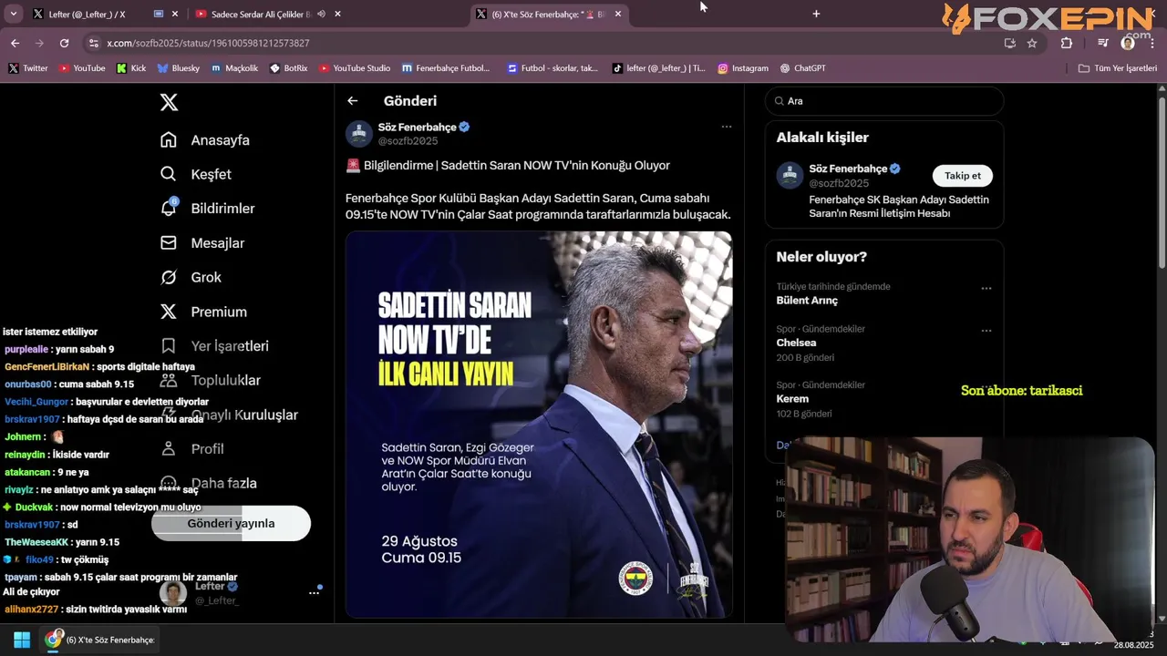Open the Kick bookmark

pyautogui.click(x=131, y=68)
